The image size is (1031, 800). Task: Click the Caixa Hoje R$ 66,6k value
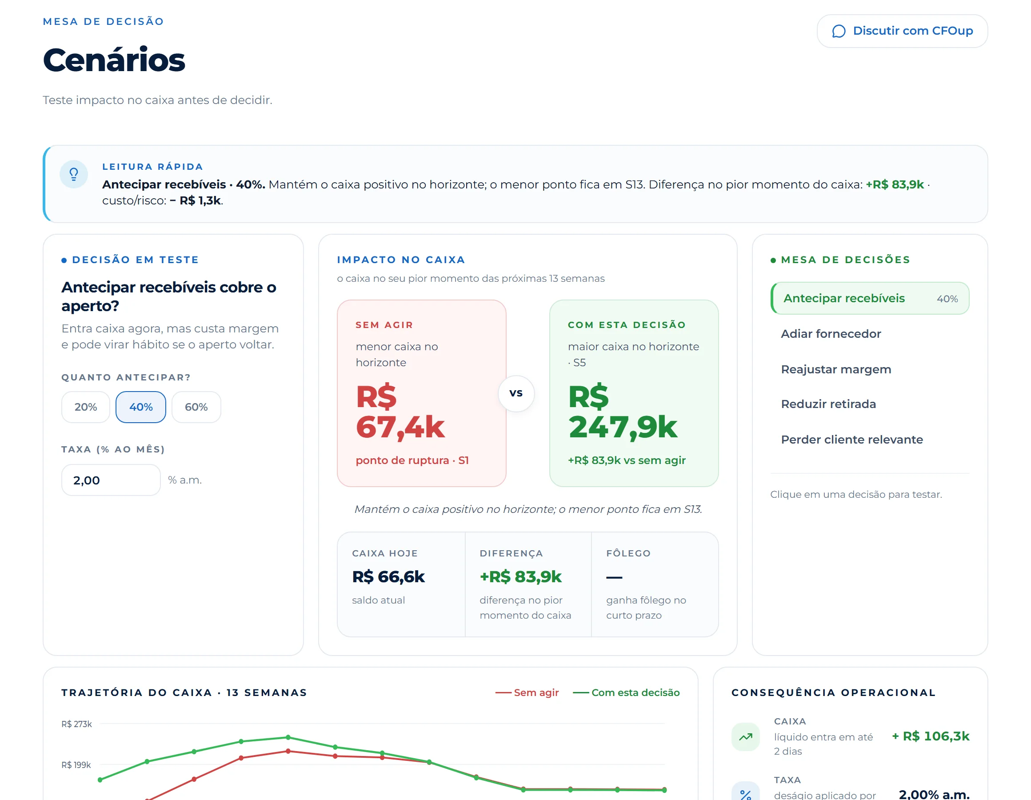coord(388,576)
